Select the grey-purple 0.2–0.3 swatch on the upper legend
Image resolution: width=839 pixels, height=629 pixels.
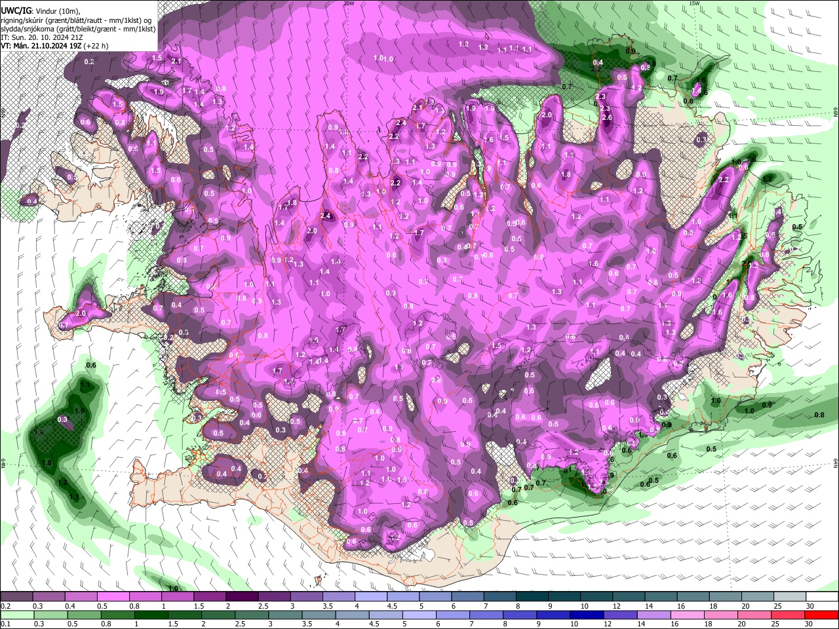[17, 596]
